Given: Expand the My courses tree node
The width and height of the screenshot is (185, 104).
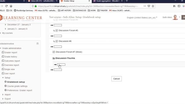Looking at the screenshot, I should pos(1,33).
